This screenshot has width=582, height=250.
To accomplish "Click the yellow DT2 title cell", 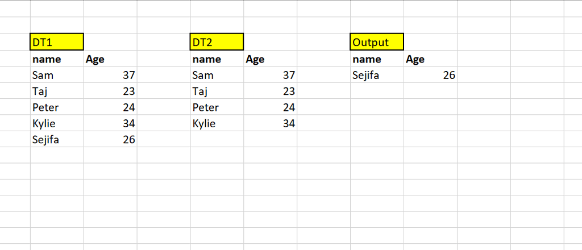I will click(x=217, y=42).
